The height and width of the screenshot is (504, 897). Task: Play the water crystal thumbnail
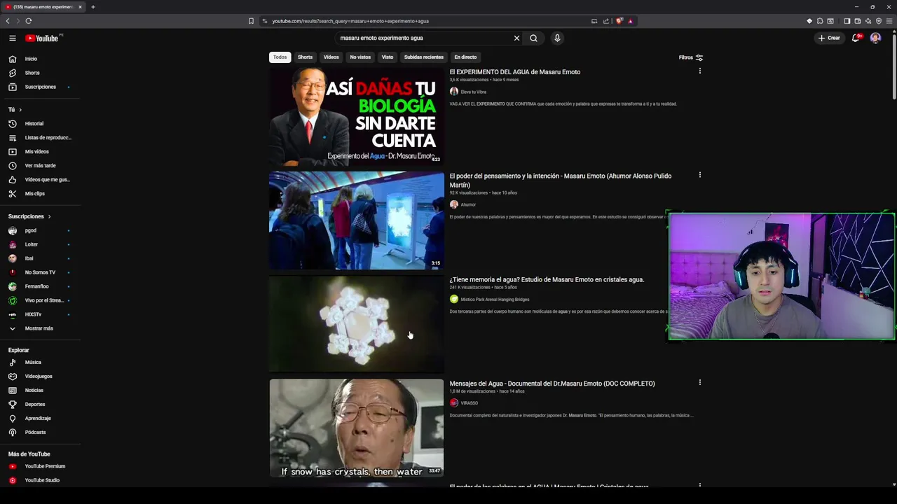(x=356, y=324)
